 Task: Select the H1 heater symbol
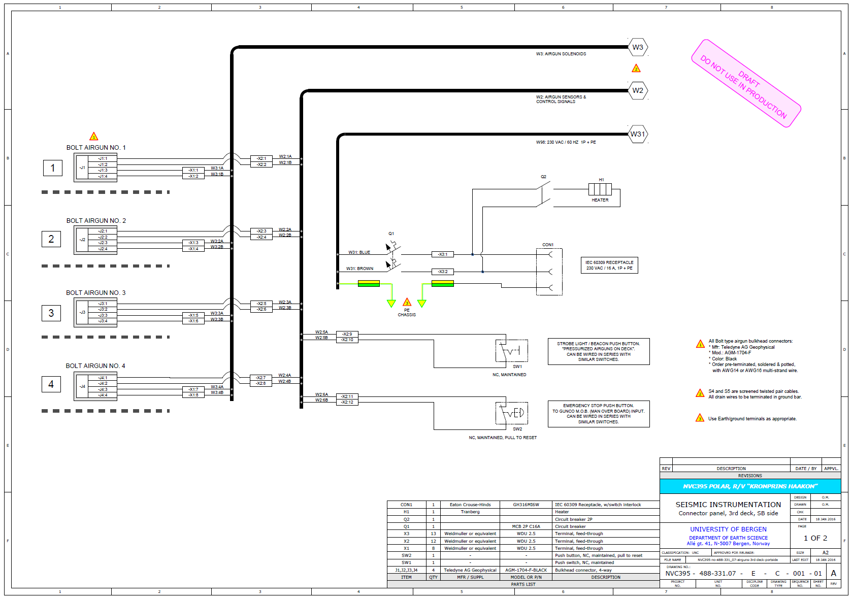600,189
